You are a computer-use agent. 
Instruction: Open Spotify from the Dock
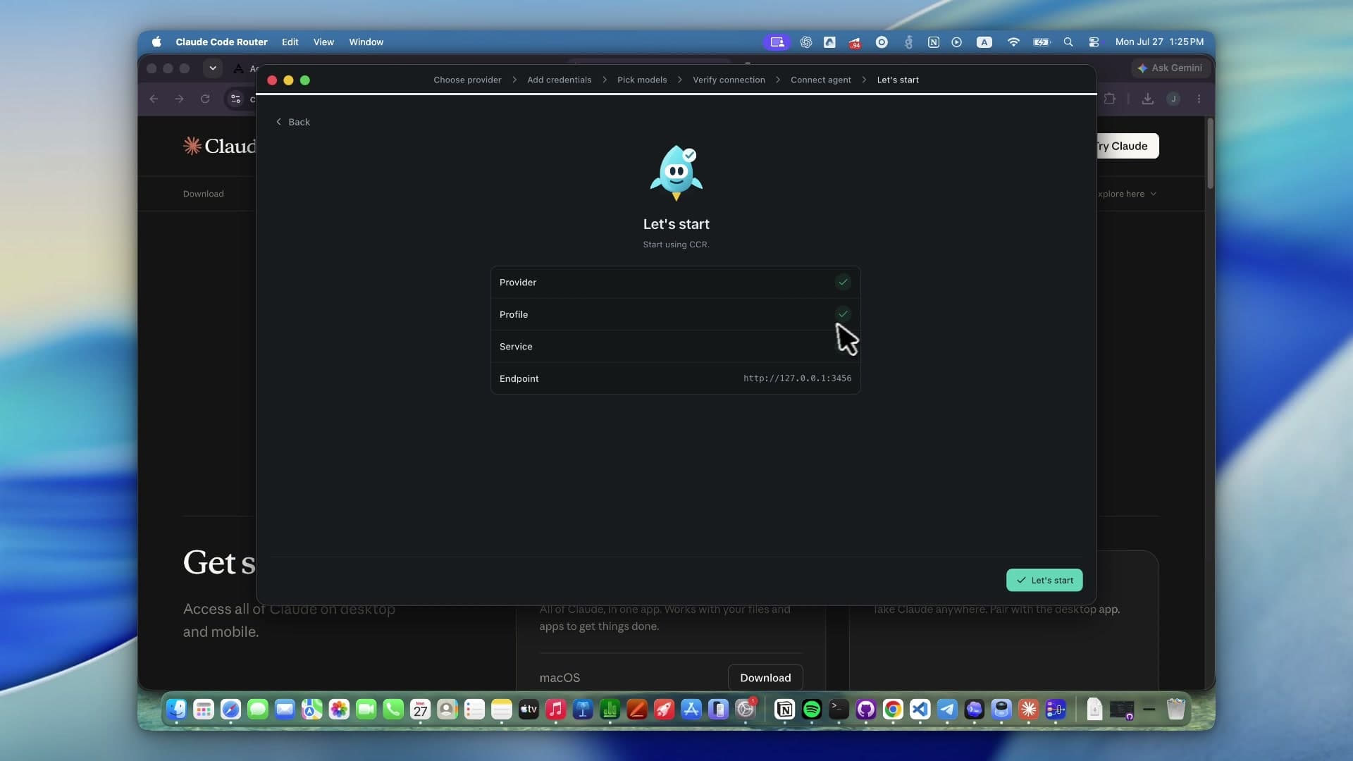(812, 709)
